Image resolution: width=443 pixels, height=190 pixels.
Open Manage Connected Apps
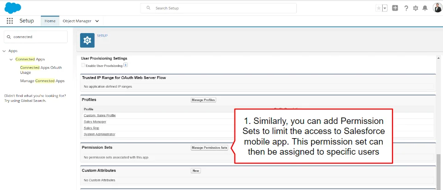(42, 81)
